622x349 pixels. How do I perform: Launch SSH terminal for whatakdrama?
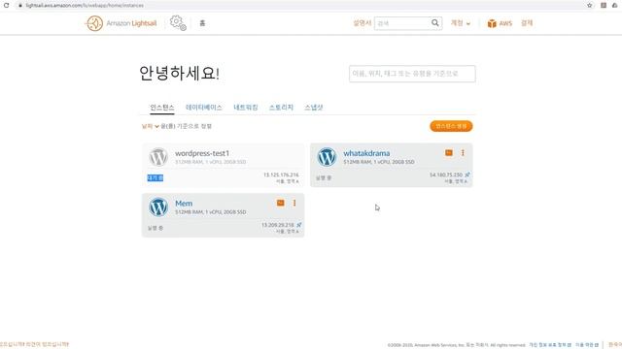[x=449, y=153]
